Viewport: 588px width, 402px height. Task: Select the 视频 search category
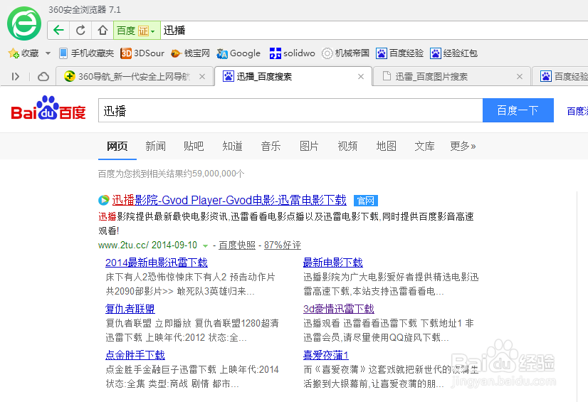pyautogui.click(x=347, y=146)
